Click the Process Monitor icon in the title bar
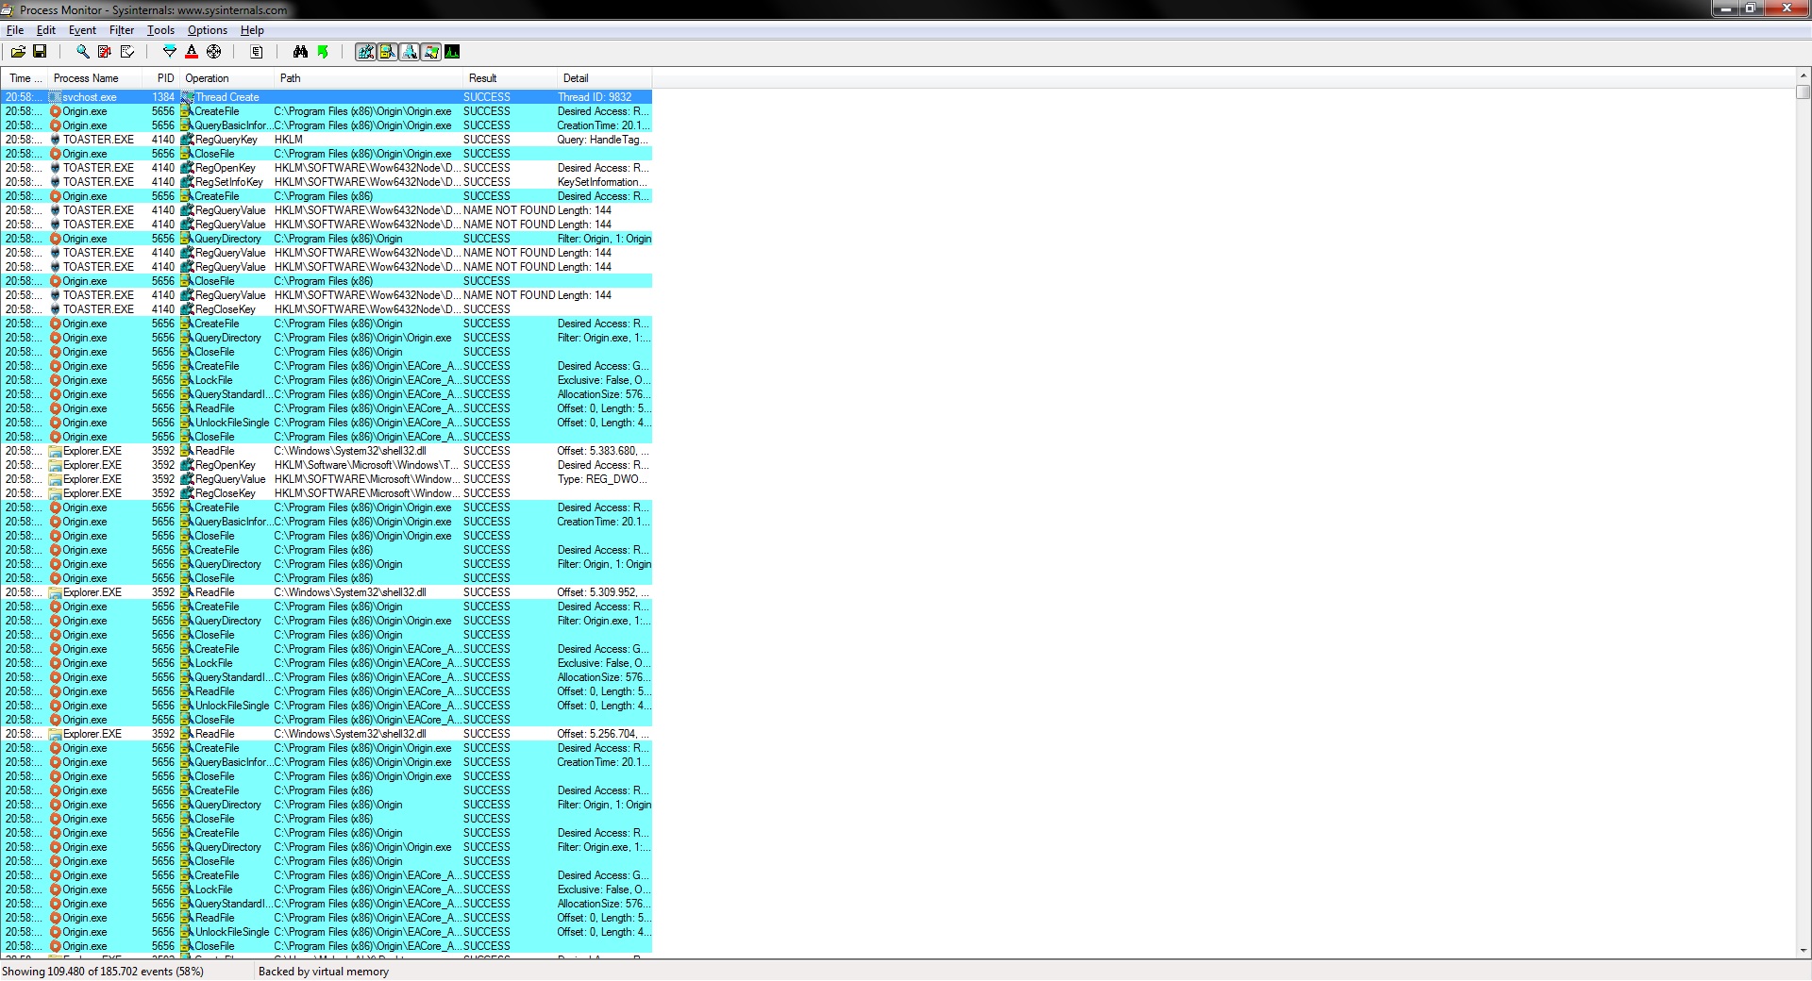Image resolution: width=1812 pixels, height=981 pixels. click(x=8, y=9)
